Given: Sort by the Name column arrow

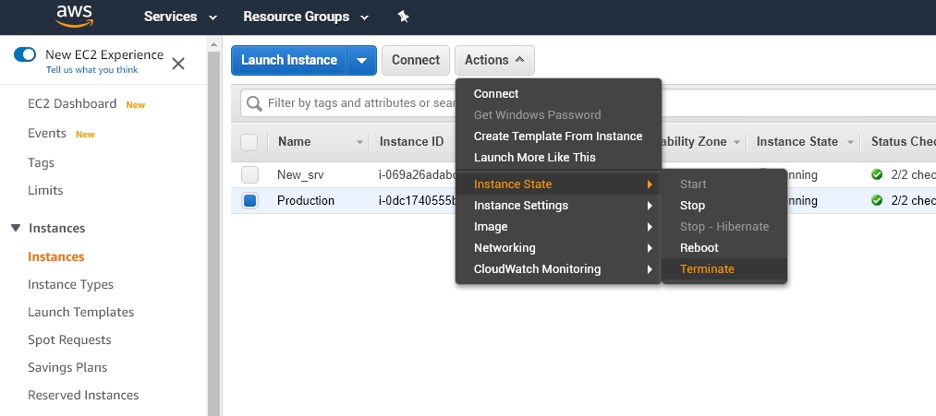Looking at the screenshot, I should 359,142.
